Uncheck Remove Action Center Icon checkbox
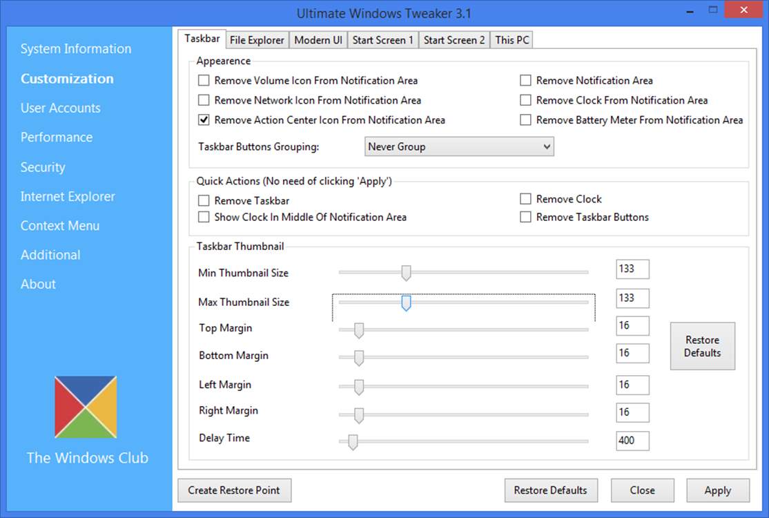Screen dimensions: 769x518 coord(204,119)
